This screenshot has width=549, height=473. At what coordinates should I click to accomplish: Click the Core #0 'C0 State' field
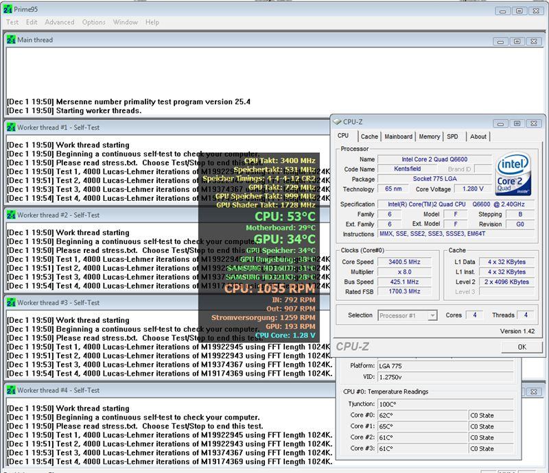491,415
